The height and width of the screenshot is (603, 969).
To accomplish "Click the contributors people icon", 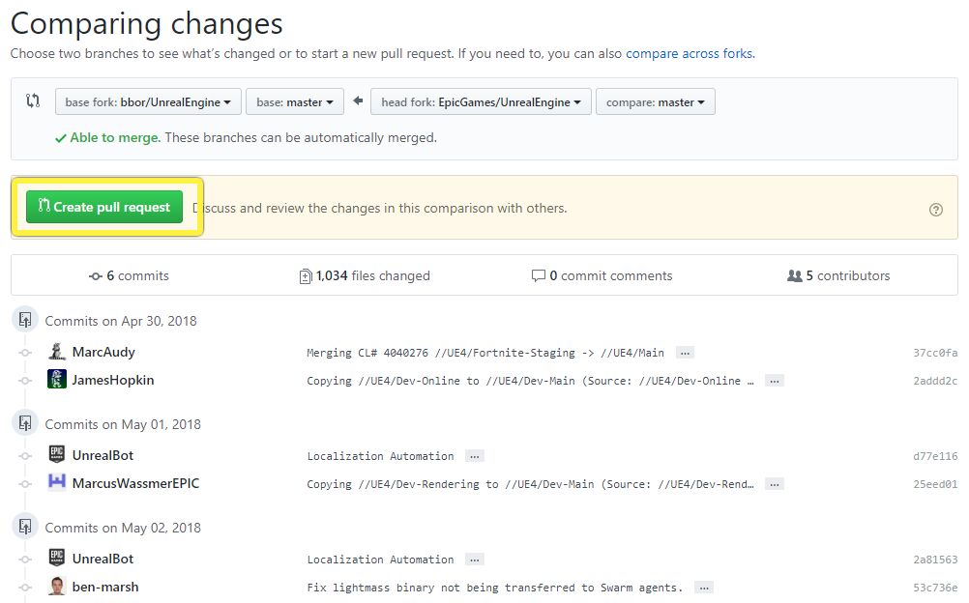I will point(795,276).
